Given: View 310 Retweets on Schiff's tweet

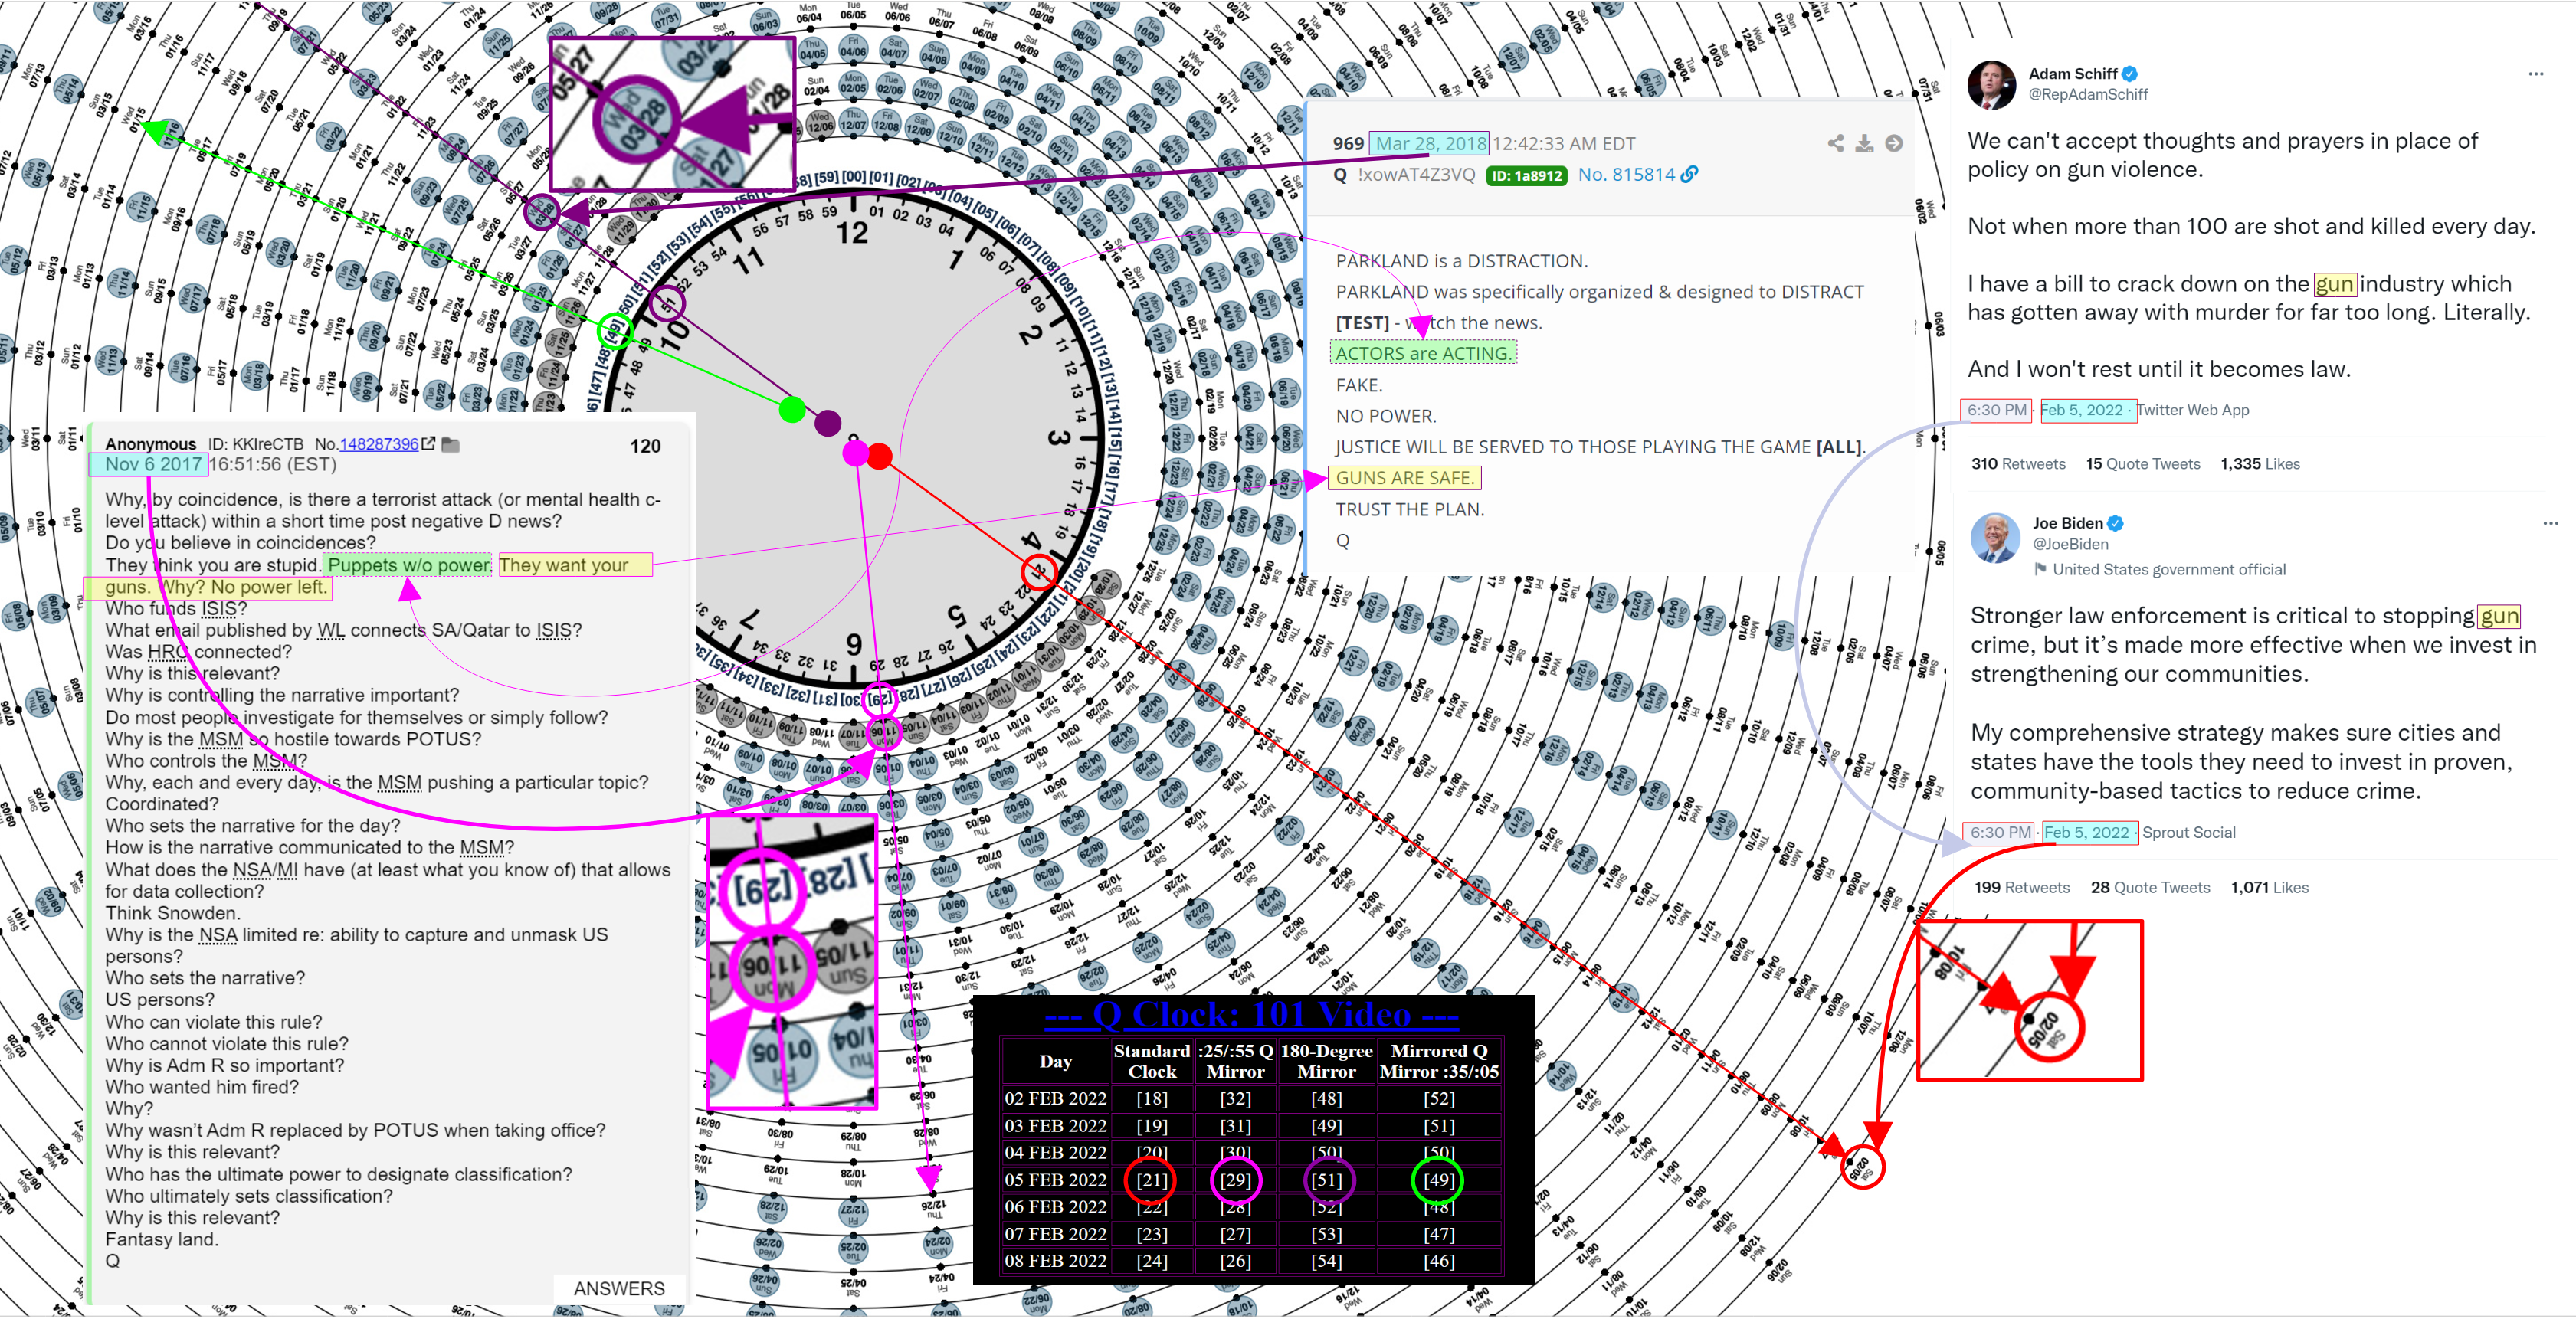Looking at the screenshot, I should (x=2017, y=464).
